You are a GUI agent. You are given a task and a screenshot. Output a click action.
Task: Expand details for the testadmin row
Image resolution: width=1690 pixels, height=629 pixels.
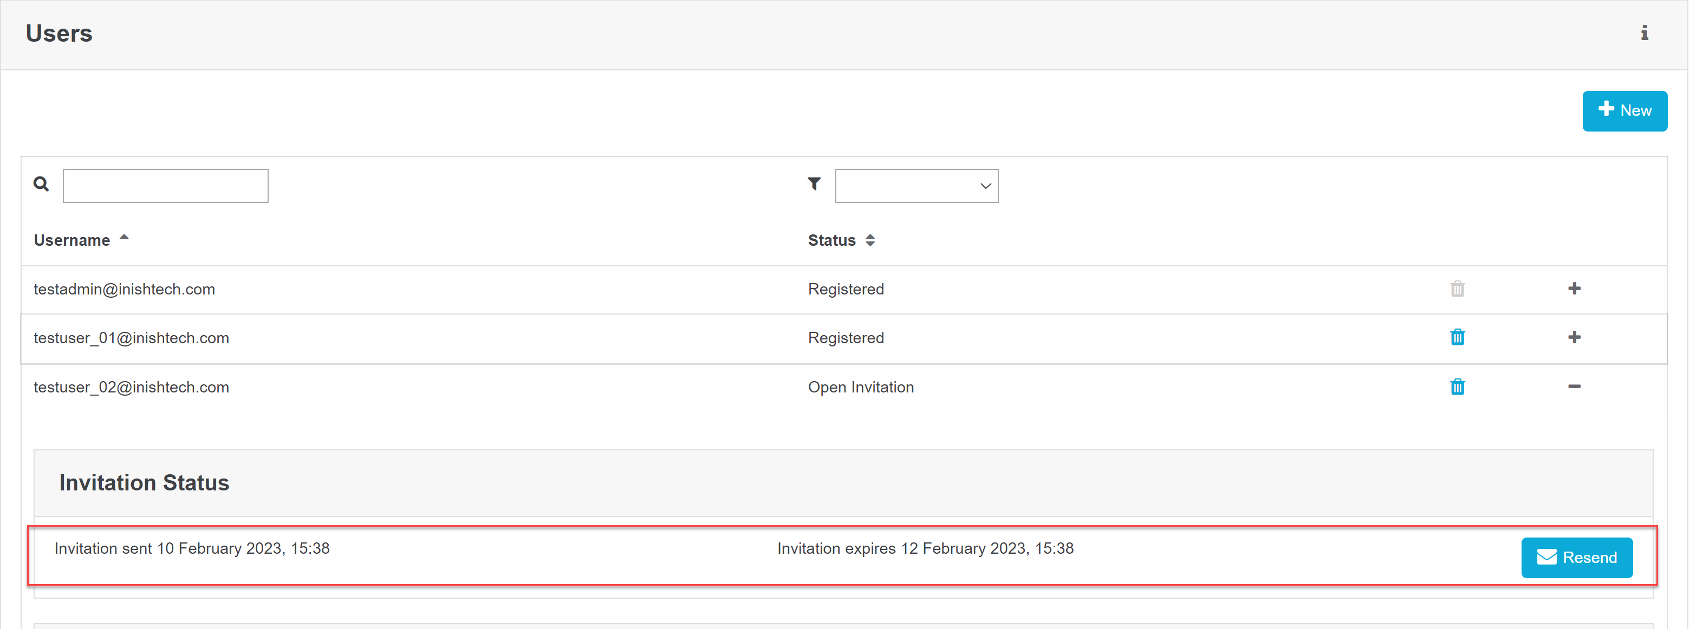tap(1575, 289)
